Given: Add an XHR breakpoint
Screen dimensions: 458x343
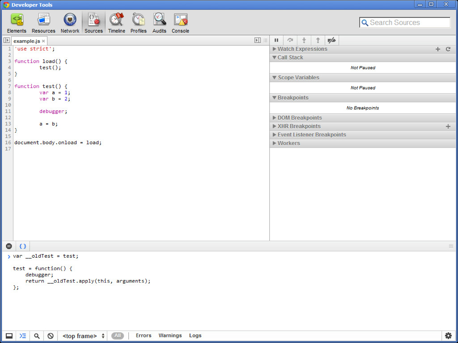Looking at the screenshot, I should pos(448,126).
